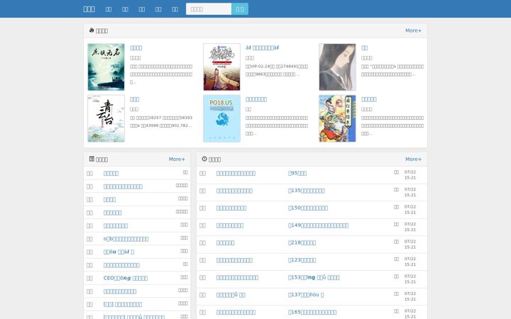Open the chapter 137 link in the updates list

click(x=306, y=295)
